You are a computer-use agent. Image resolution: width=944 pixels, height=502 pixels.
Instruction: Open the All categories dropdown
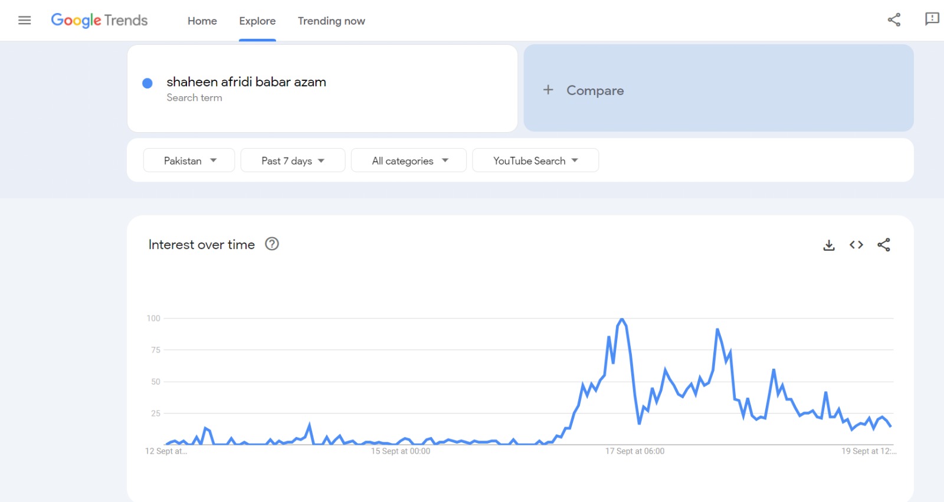(409, 160)
